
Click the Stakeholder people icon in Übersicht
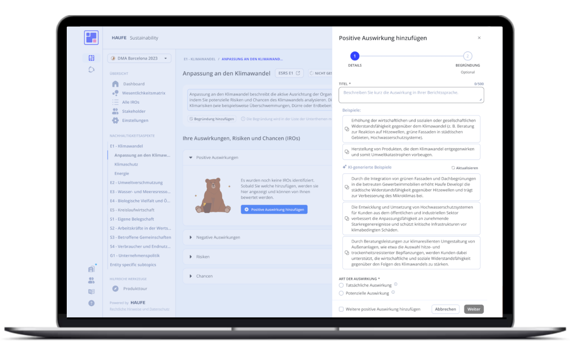click(115, 111)
